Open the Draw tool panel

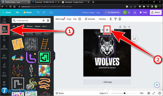click(x=4, y=65)
